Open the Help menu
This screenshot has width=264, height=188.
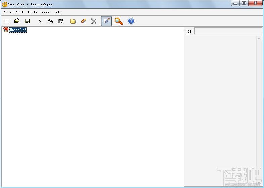tap(57, 12)
